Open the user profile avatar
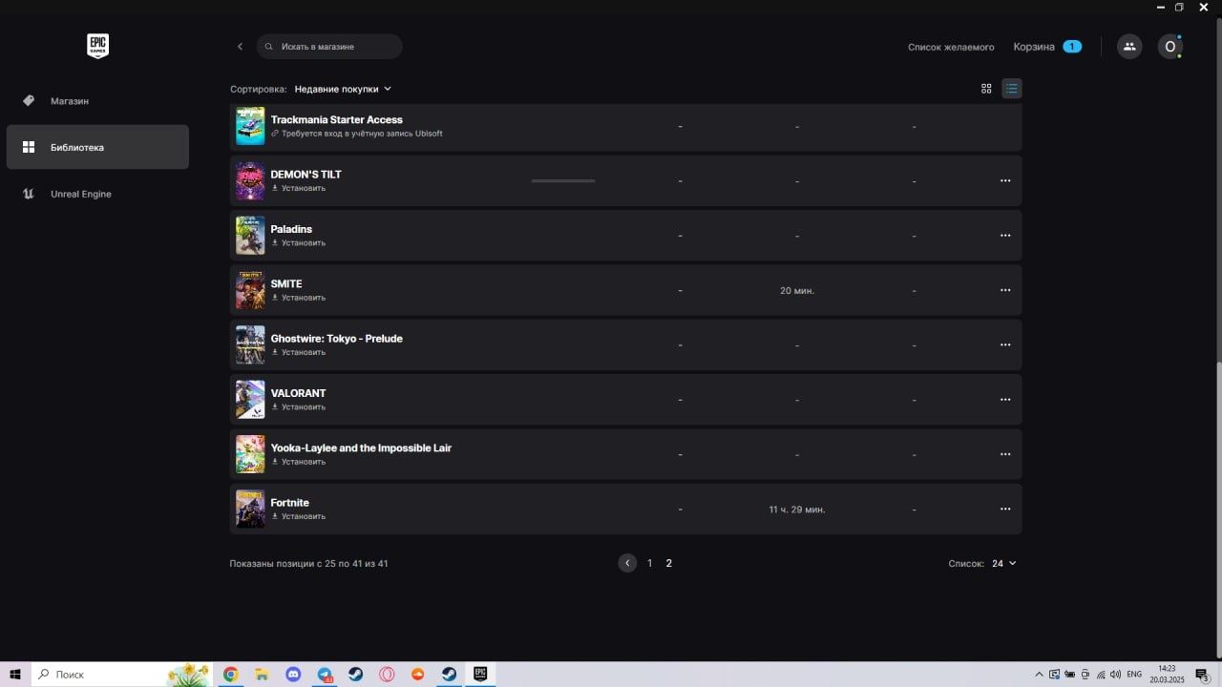 pos(1170,47)
